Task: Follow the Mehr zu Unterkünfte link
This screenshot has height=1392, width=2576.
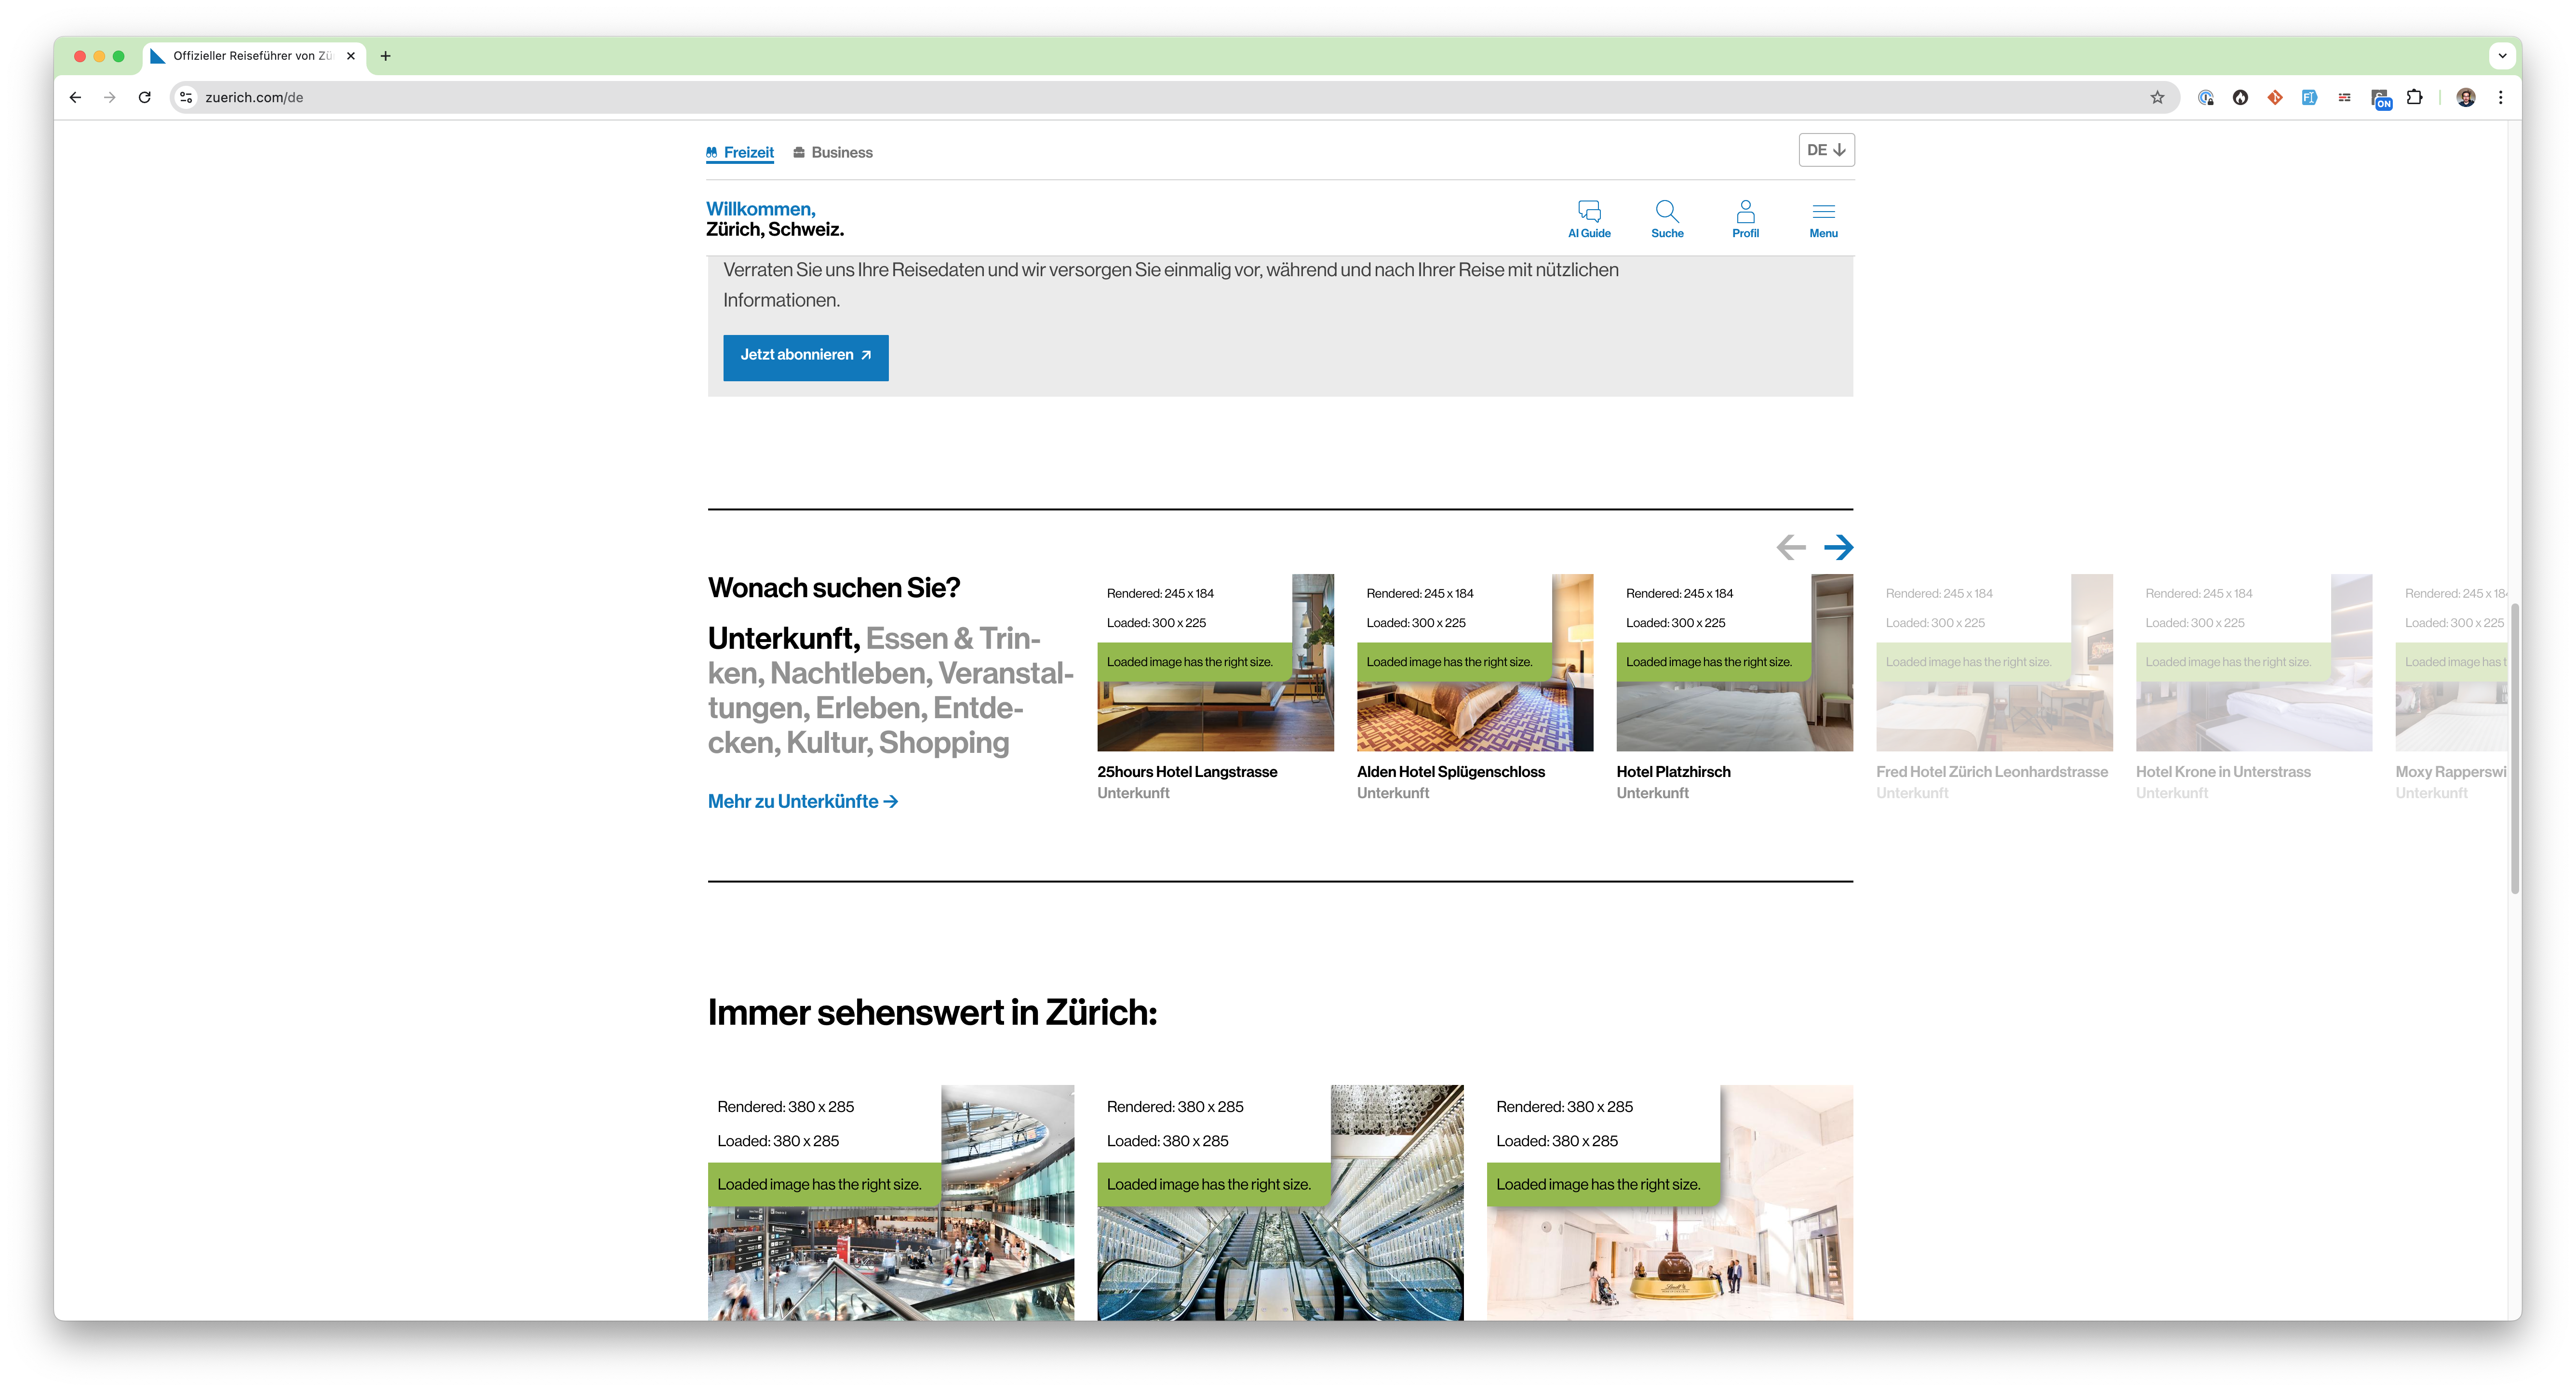Action: click(802, 801)
